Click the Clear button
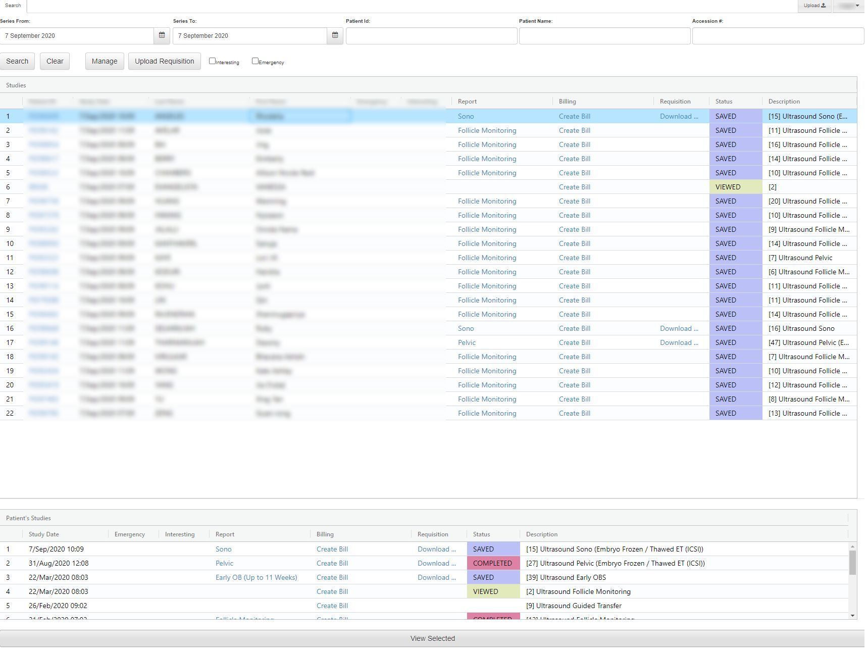Image resolution: width=866 pixels, height=648 pixels. point(54,61)
